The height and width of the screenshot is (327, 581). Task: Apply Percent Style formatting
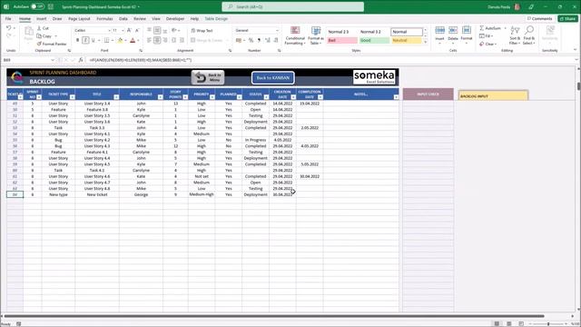click(251, 40)
